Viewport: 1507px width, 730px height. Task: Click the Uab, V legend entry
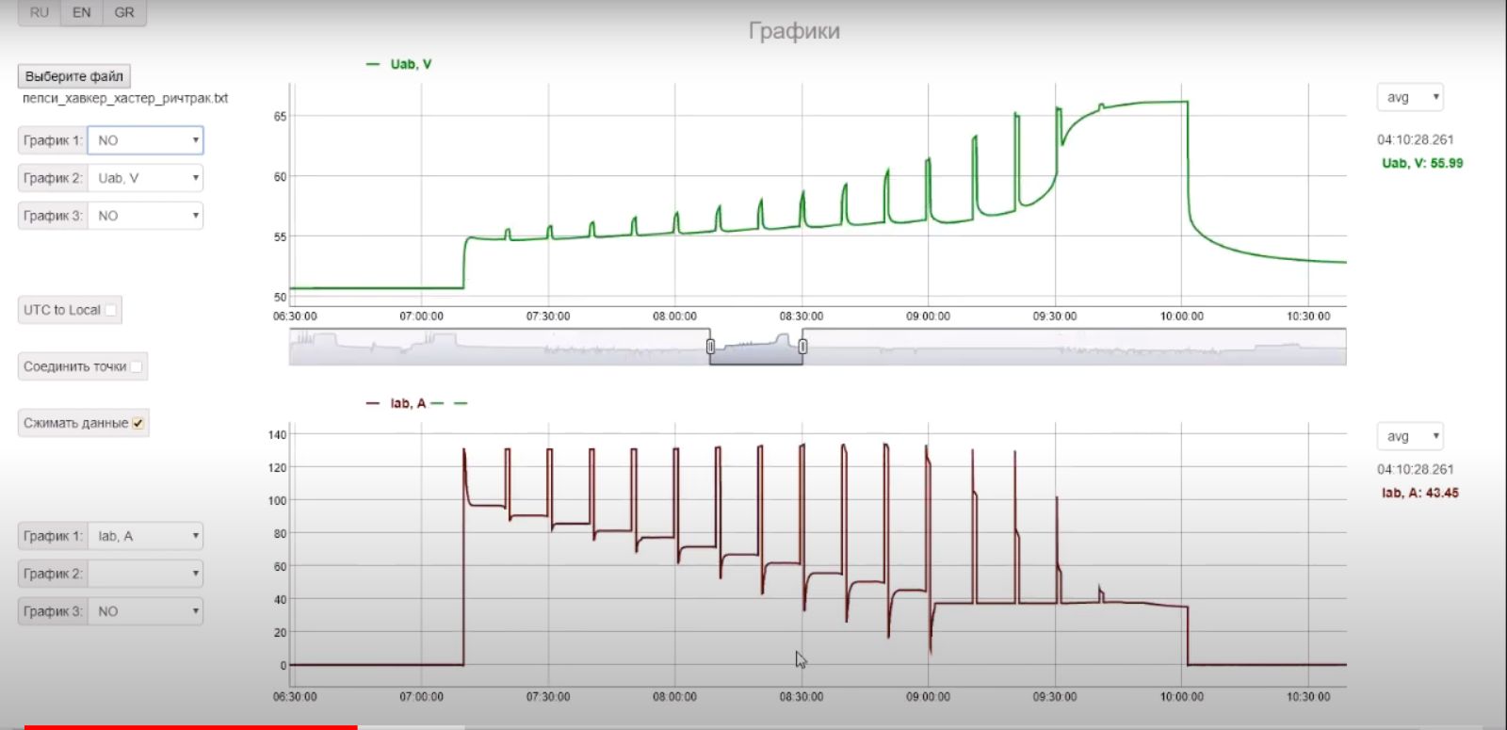coord(411,64)
